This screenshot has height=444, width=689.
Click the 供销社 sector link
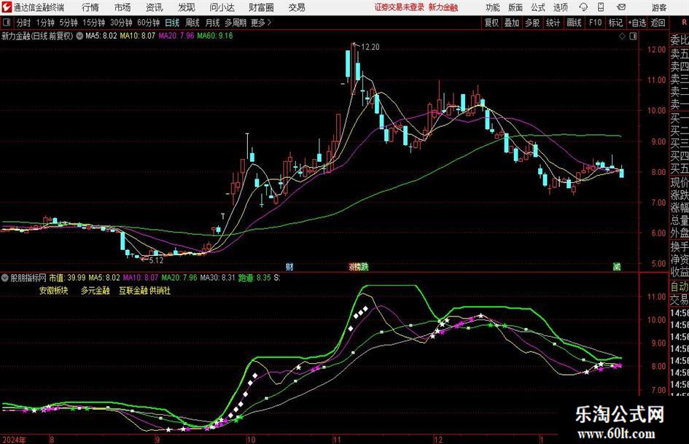pos(160,290)
